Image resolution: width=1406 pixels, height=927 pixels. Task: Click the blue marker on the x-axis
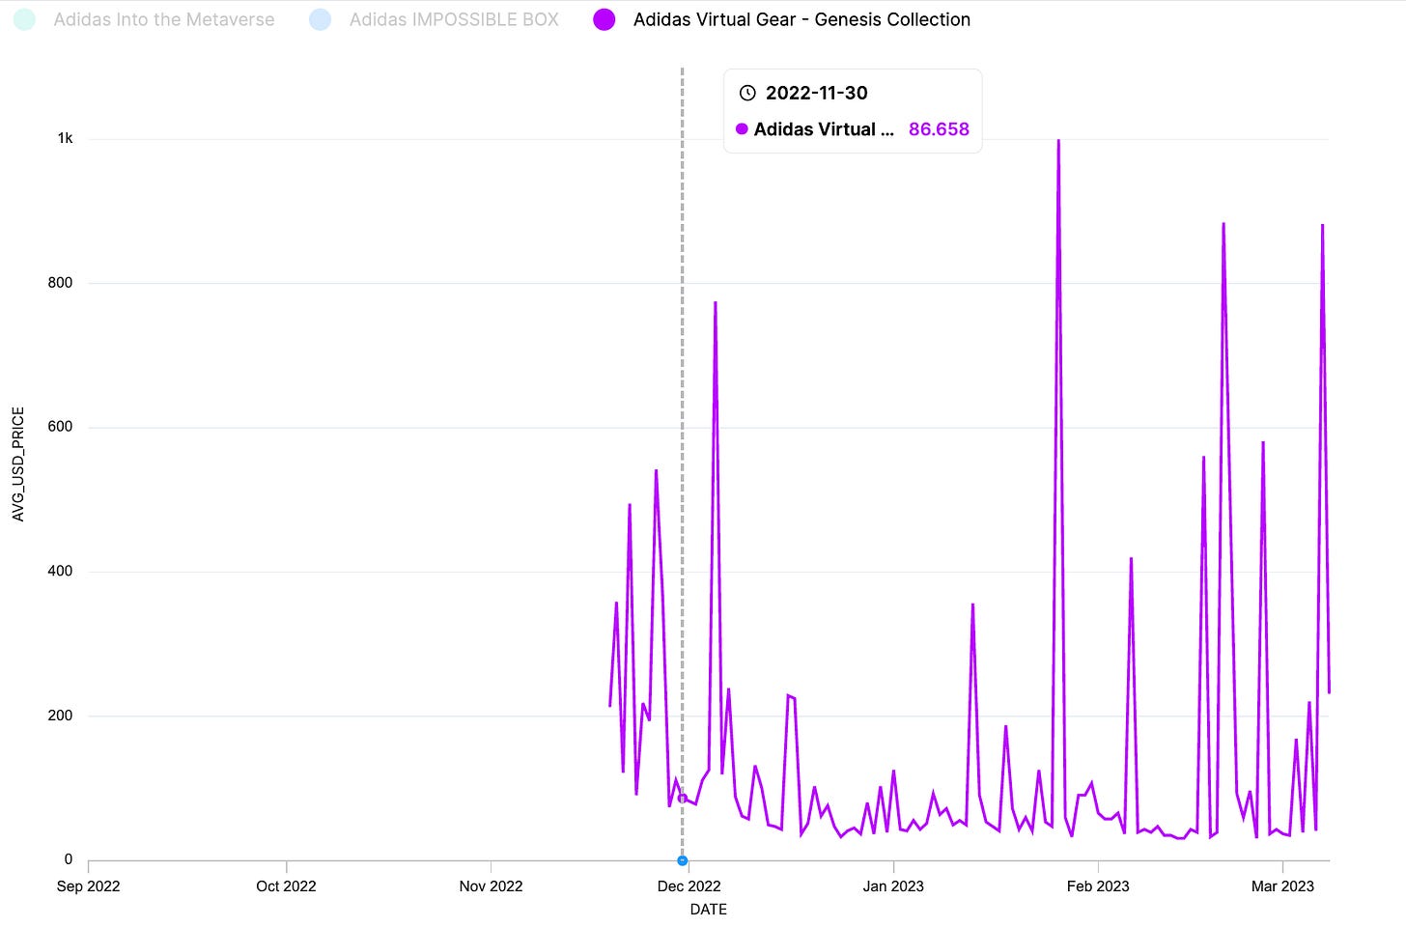683,860
